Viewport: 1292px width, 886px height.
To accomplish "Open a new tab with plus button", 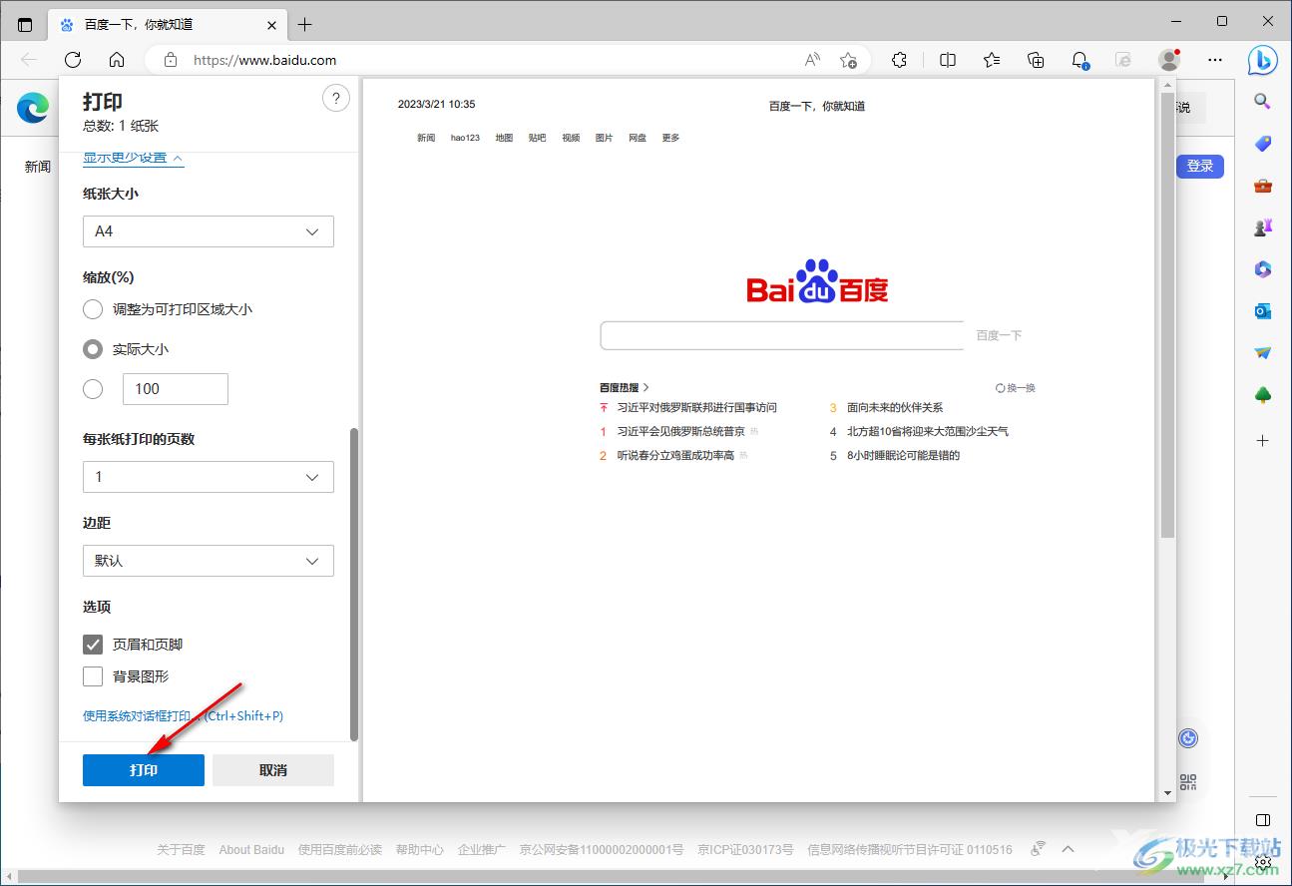I will (305, 24).
